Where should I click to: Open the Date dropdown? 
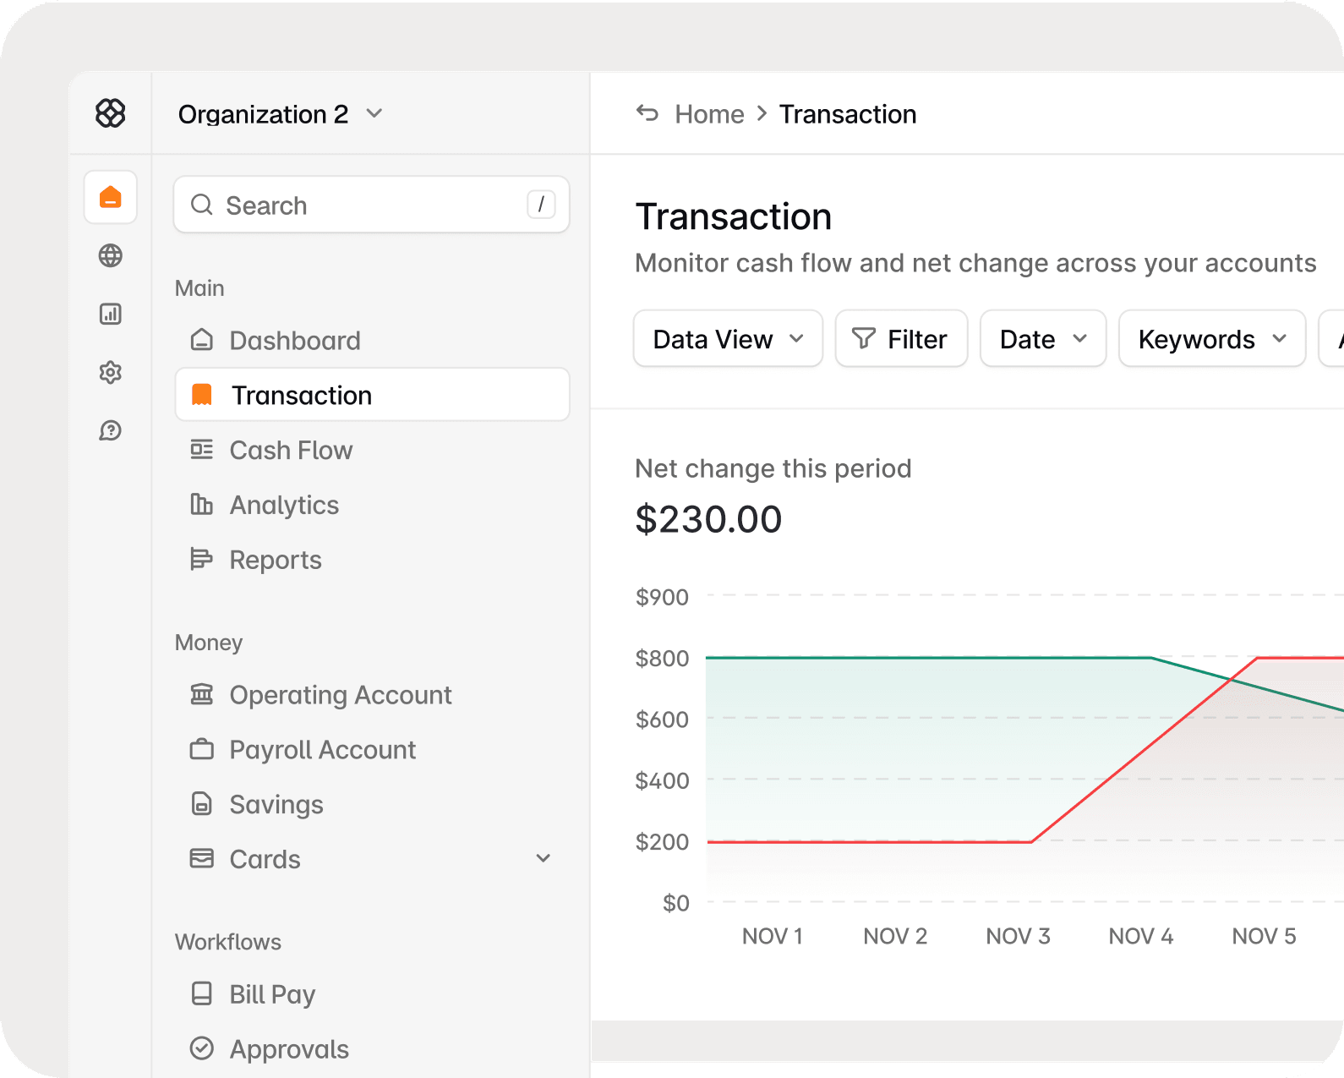(1042, 339)
